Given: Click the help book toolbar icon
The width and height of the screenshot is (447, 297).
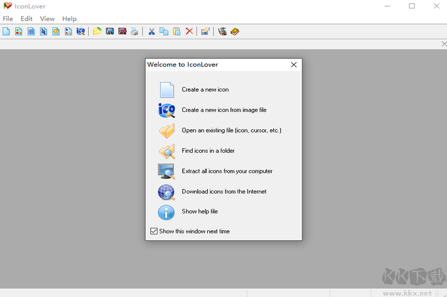Looking at the screenshot, I should (x=235, y=32).
